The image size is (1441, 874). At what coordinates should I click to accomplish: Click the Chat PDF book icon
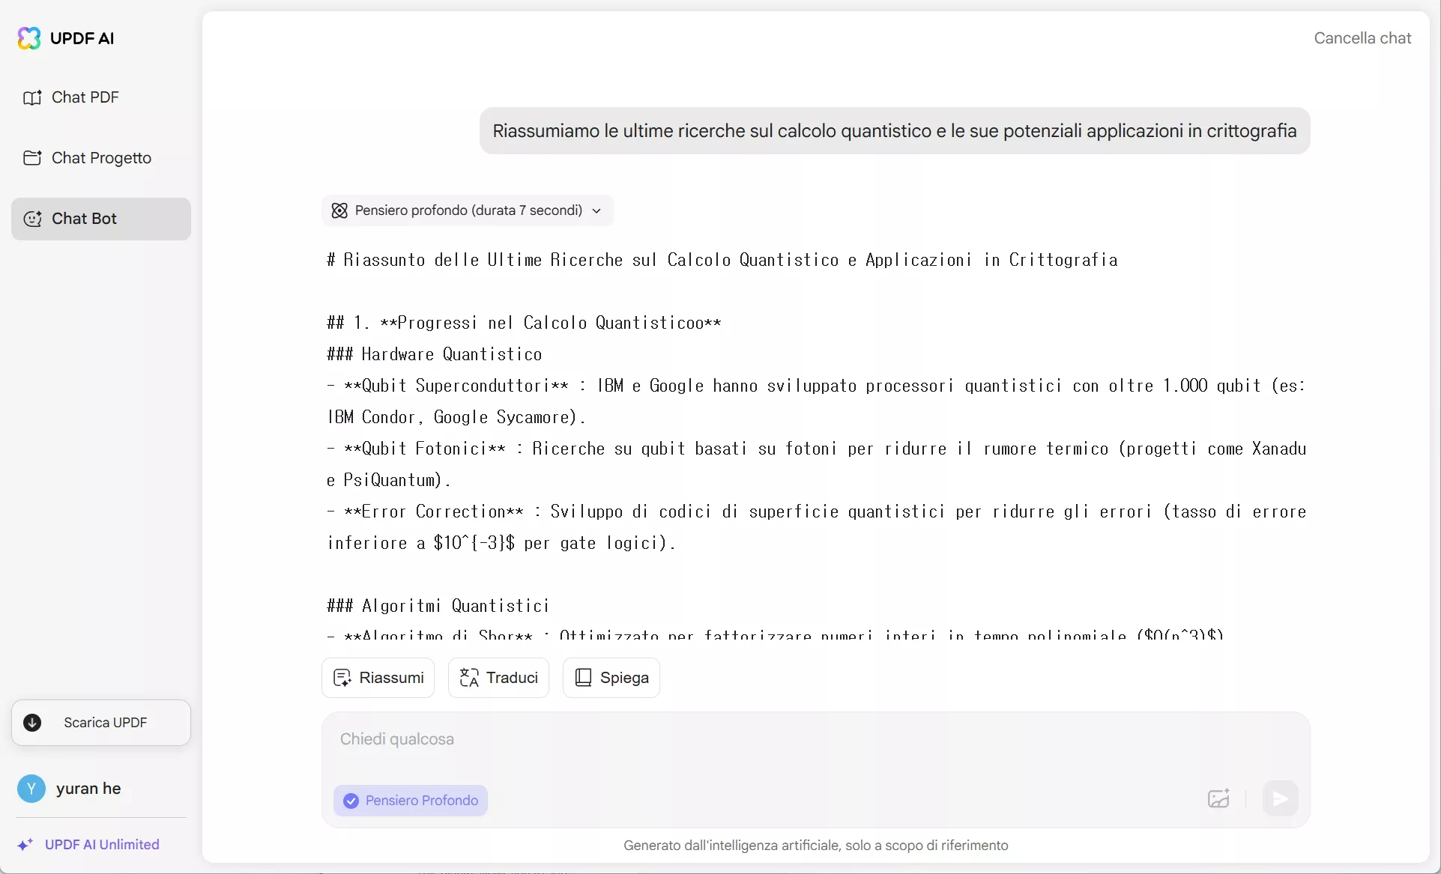32,97
